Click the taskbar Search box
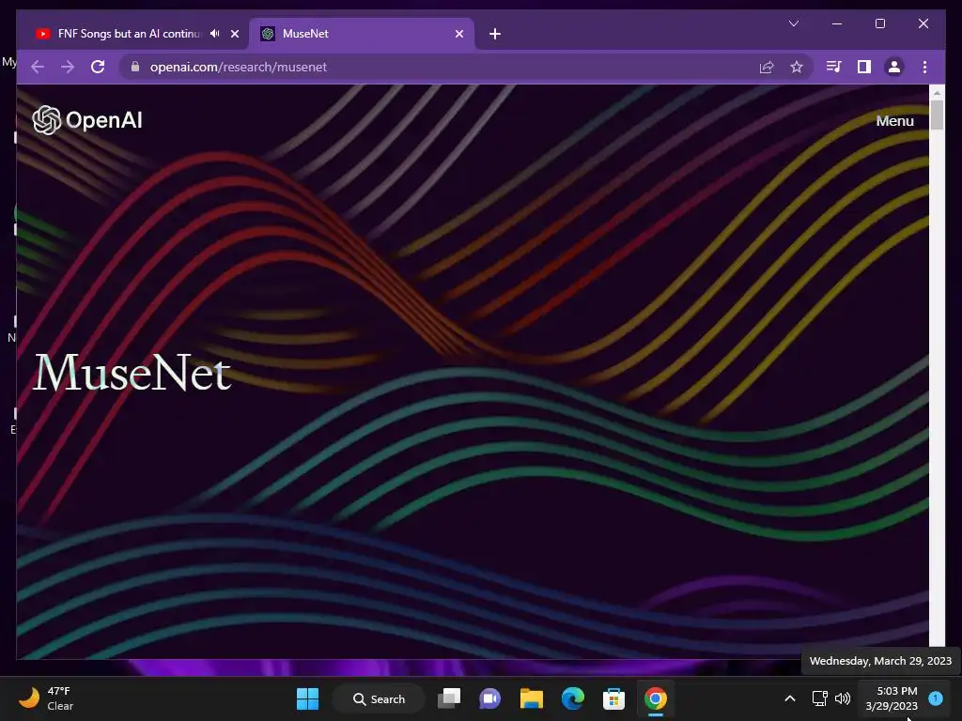Viewport: 962px width, 721px height. [x=379, y=698]
